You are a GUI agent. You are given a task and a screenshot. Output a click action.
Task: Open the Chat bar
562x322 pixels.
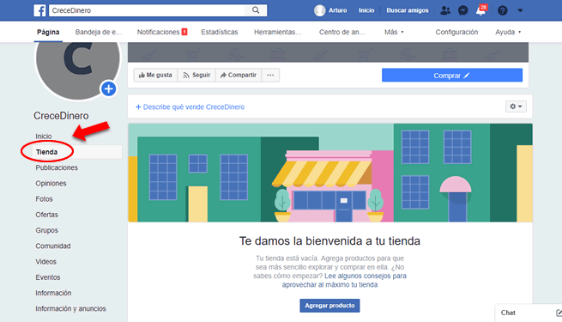529,313
